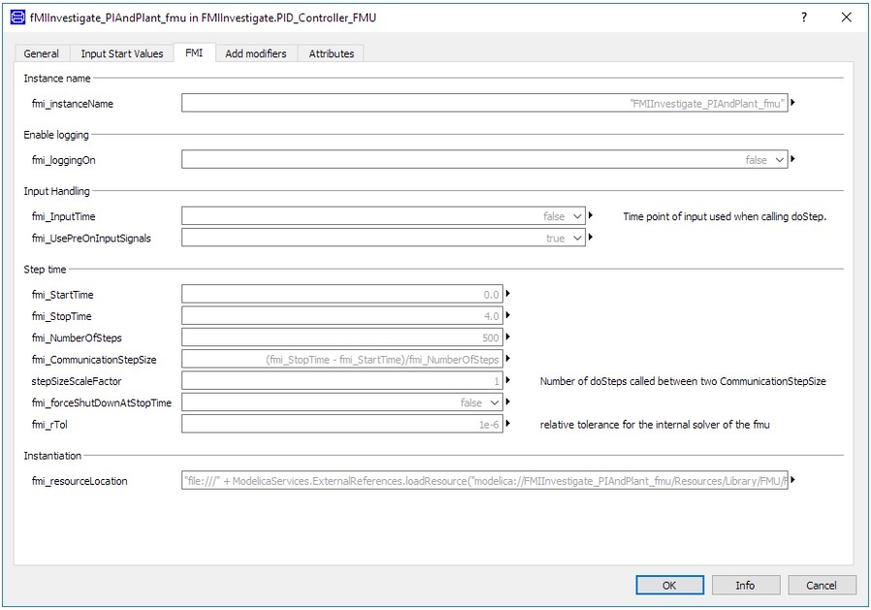Open the arrow menu next to fmi_instanceName

pos(792,102)
